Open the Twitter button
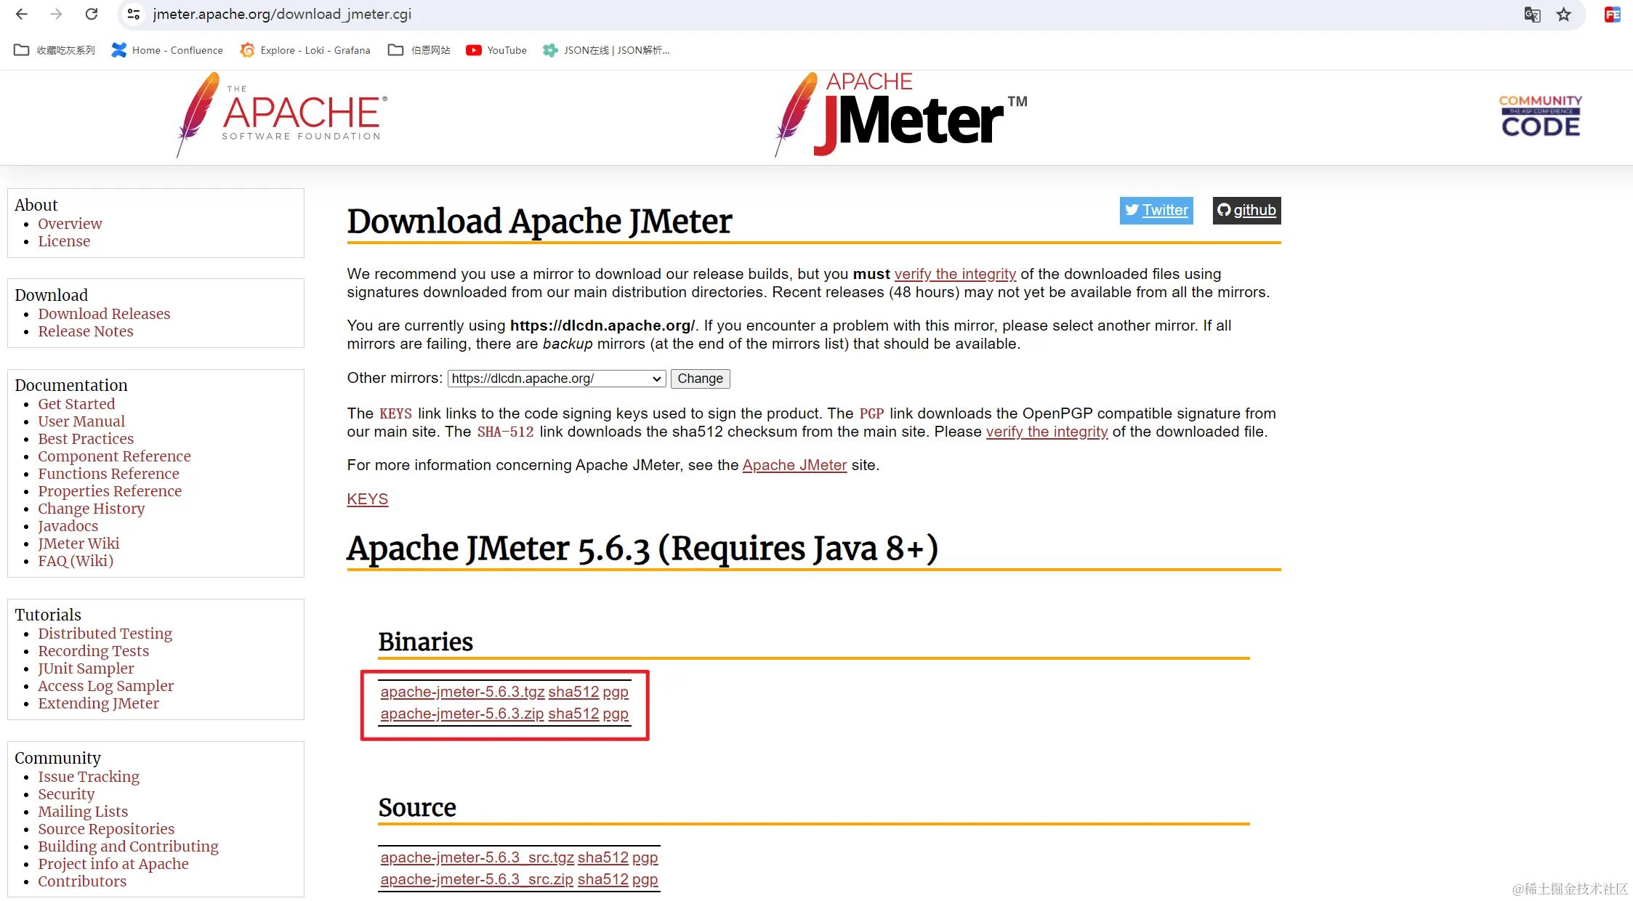This screenshot has height=901, width=1633. 1156,210
